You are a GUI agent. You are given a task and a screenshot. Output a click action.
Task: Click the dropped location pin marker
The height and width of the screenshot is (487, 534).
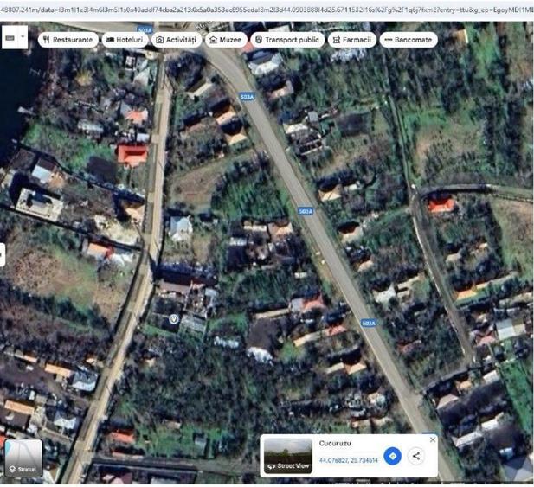pyautogui.click(x=174, y=319)
